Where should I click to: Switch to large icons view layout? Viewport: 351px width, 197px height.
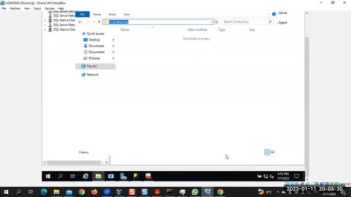pos(273,152)
